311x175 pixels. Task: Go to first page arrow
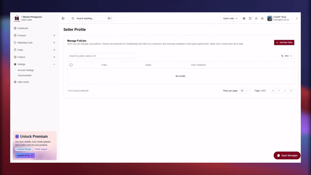[x=273, y=90]
